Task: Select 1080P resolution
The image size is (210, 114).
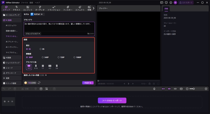Action: pos(77,57)
